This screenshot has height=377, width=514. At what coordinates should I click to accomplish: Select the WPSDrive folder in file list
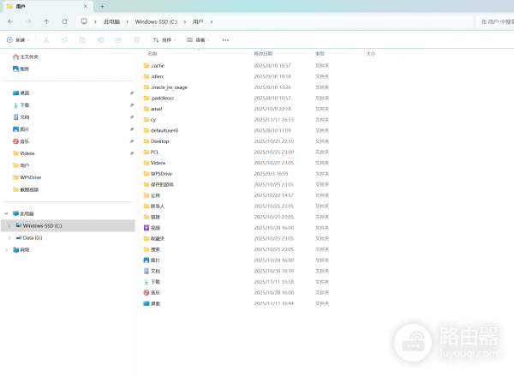158,174
